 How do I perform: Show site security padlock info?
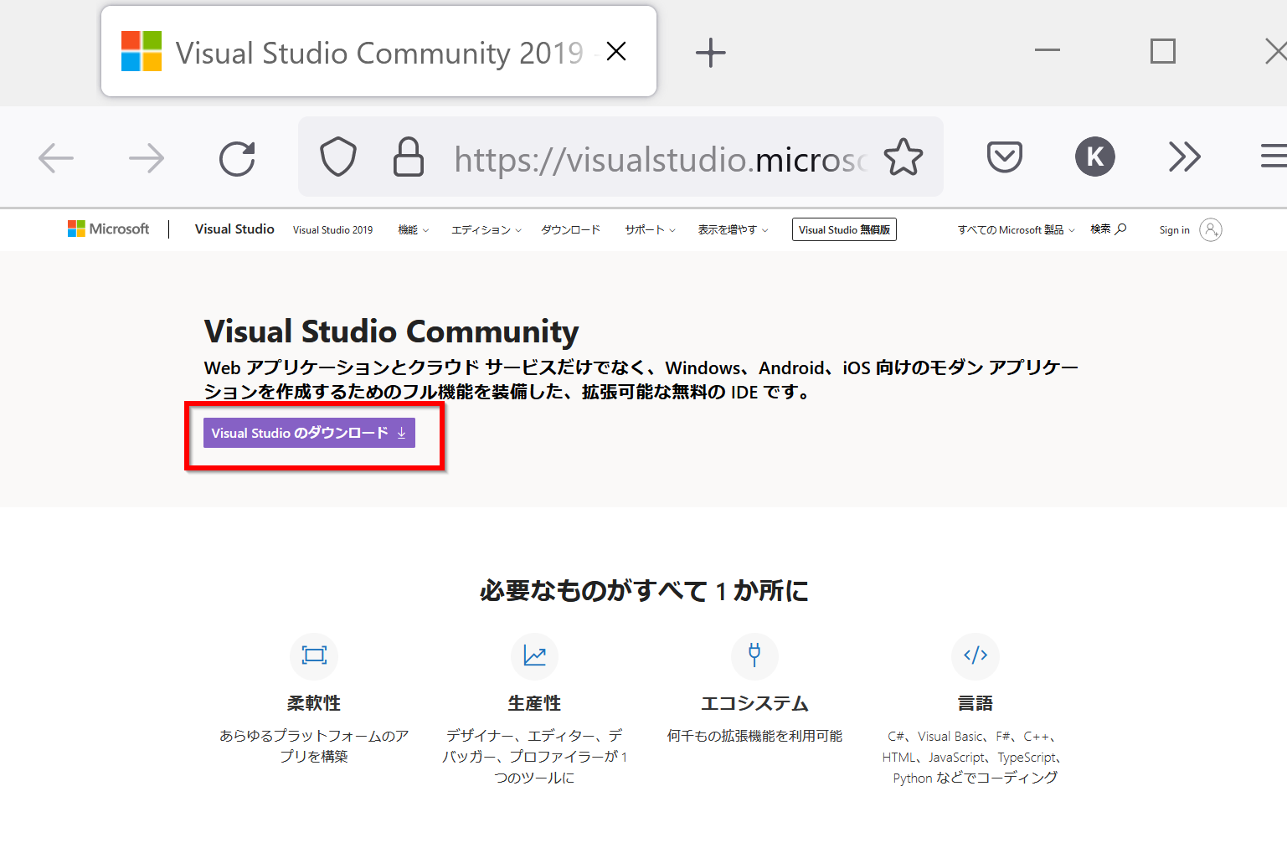pos(409,157)
